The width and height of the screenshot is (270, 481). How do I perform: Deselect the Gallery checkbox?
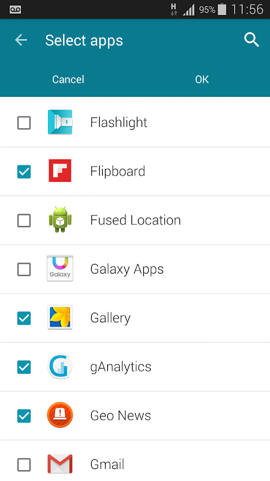click(x=24, y=318)
